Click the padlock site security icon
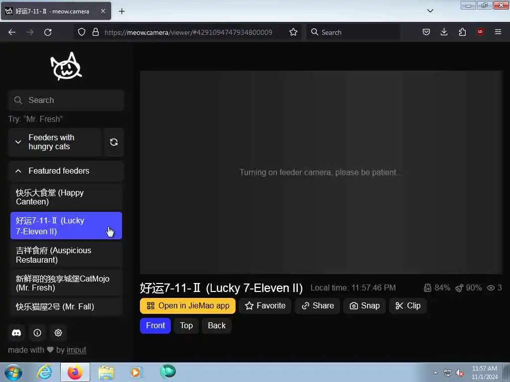This screenshot has width=510, height=382. tap(95, 32)
